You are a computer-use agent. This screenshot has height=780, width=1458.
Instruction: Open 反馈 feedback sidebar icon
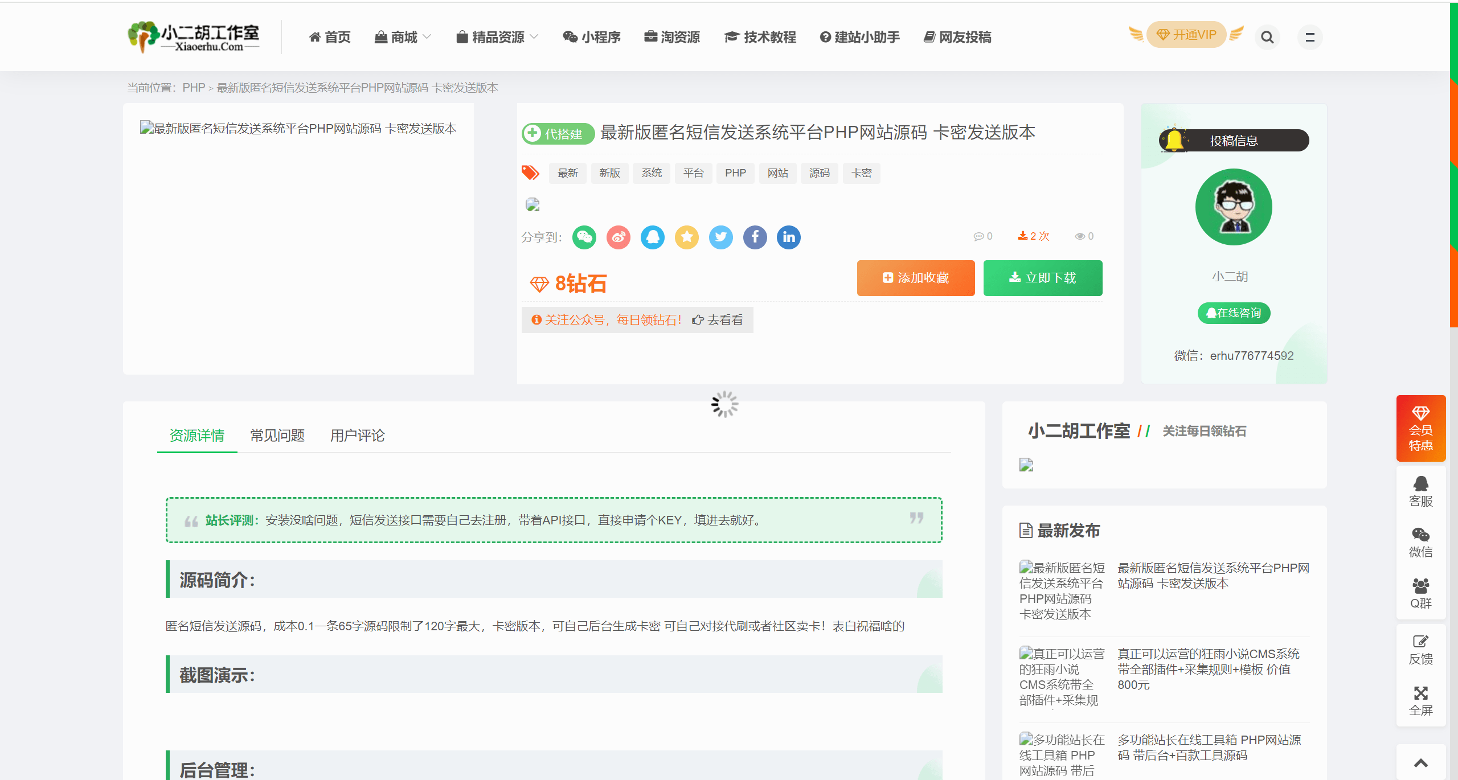(1421, 650)
